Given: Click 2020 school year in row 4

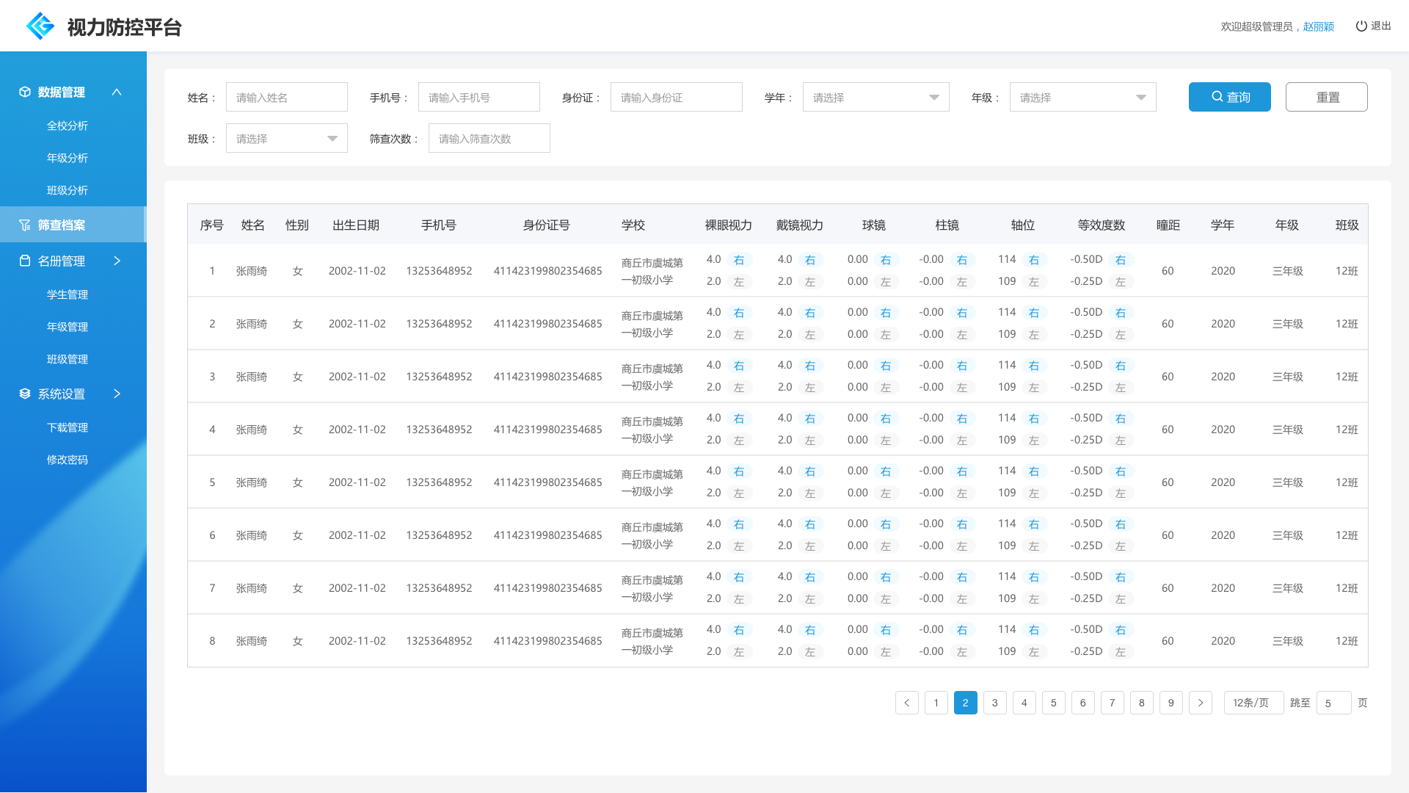Looking at the screenshot, I should (x=1223, y=430).
